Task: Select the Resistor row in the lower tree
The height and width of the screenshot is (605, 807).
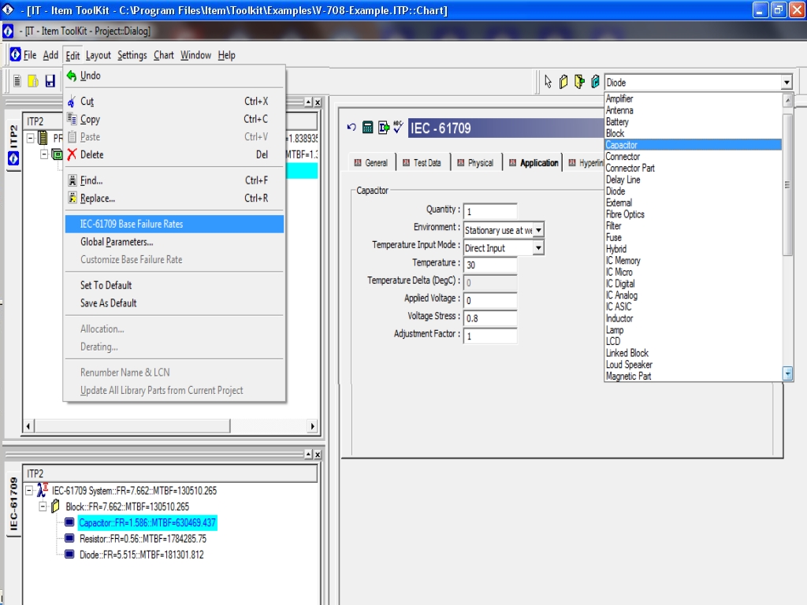Action: [143, 539]
